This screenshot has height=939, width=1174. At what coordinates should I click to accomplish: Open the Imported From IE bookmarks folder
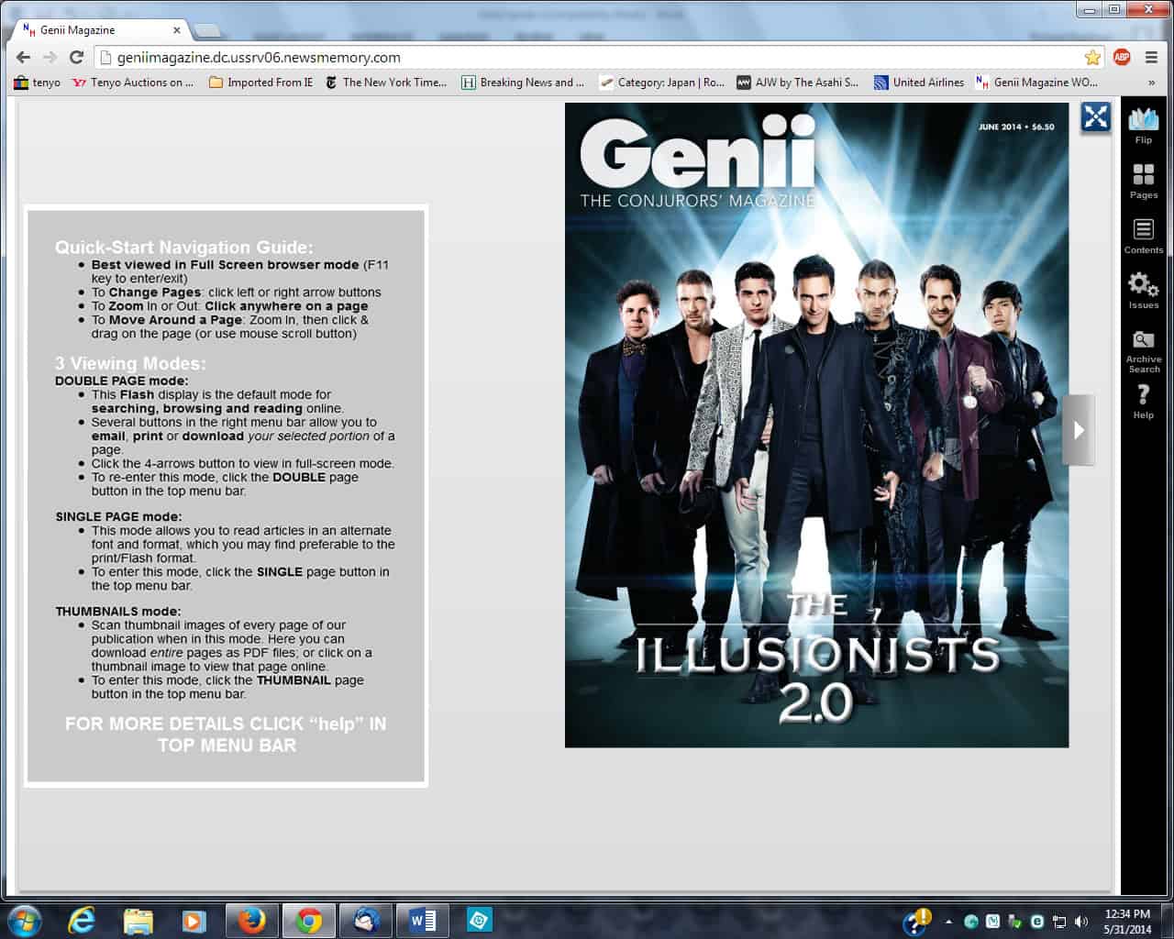pos(260,83)
